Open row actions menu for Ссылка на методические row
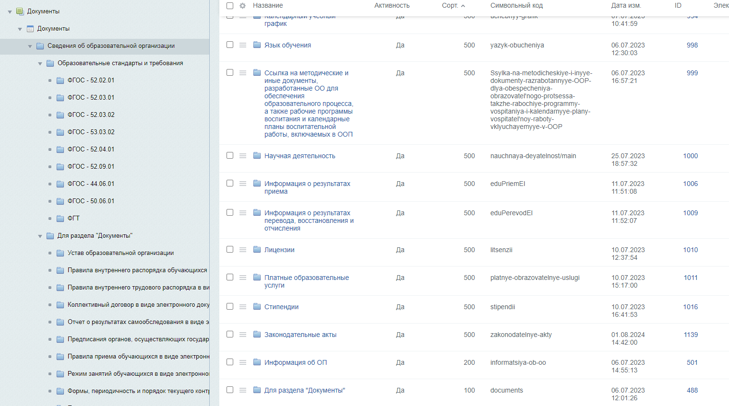The width and height of the screenshot is (729, 406). coord(243,73)
